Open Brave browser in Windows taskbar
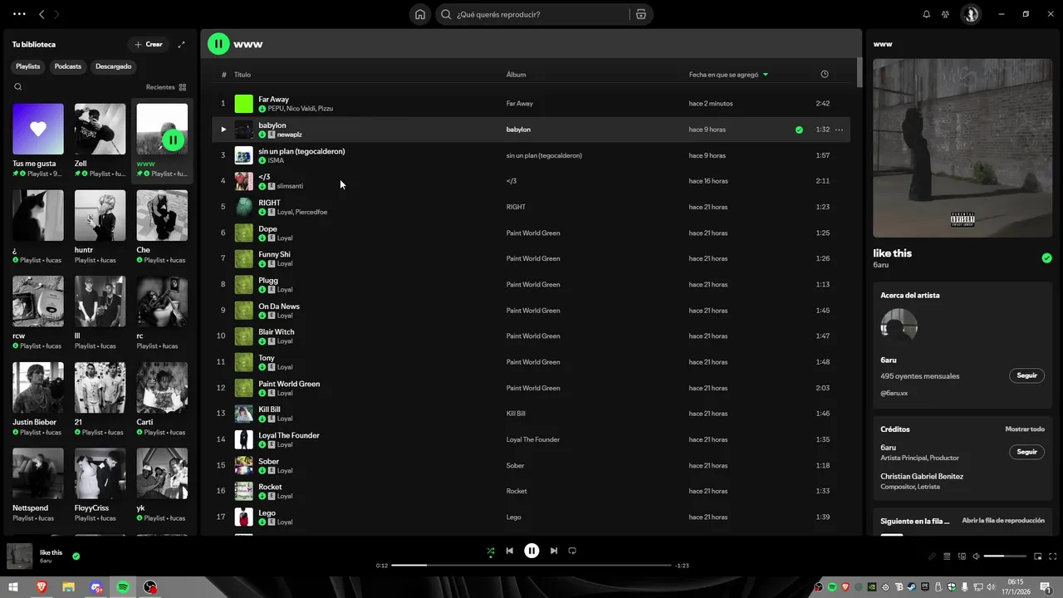1063x598 pixels. [x=42, y=587]
